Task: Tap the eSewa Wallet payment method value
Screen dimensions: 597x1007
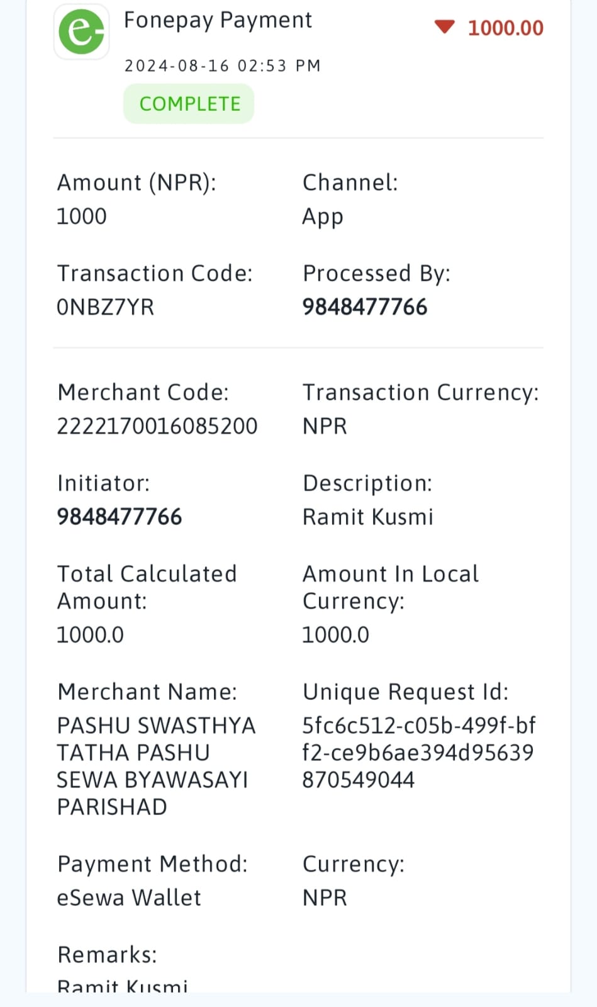Action: [129, 897]
